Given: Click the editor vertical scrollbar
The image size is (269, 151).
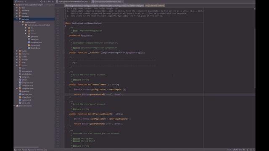Looking at the screenshot, I should 255,58.
